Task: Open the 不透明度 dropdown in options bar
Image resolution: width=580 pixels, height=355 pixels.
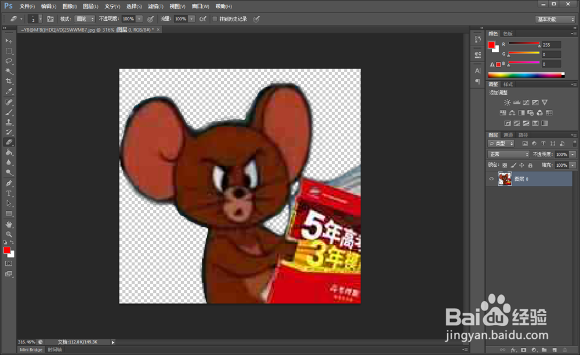Action: click(139, 19)
